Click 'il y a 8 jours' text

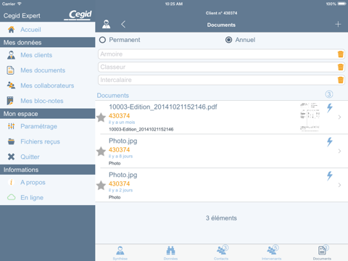point(120,157)
